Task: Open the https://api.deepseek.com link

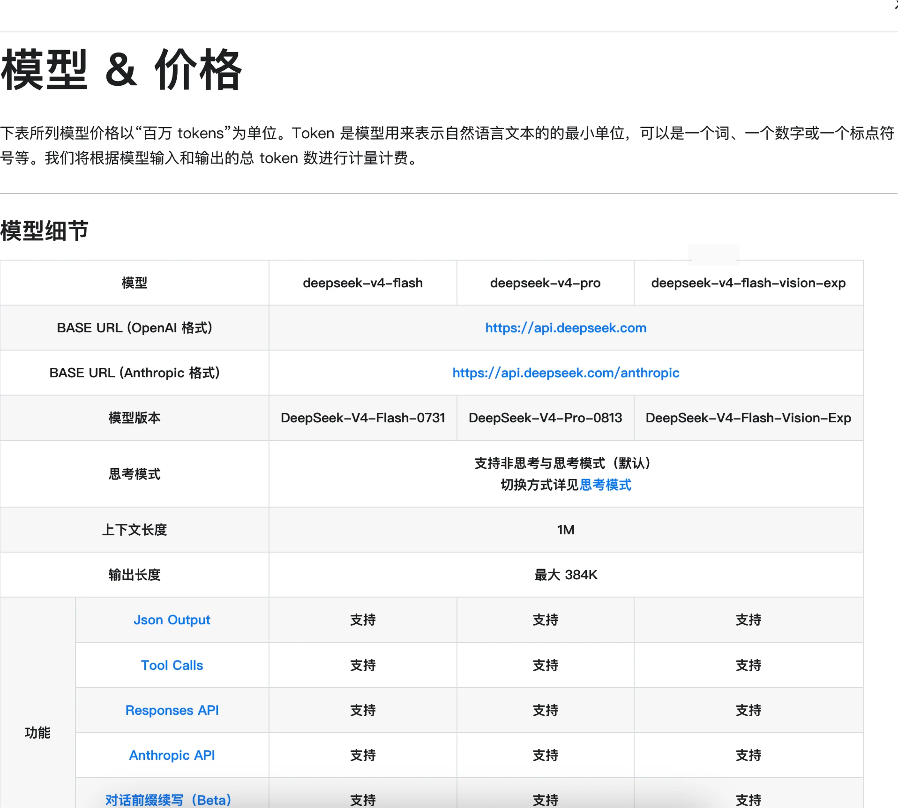Action: (566, 328)
